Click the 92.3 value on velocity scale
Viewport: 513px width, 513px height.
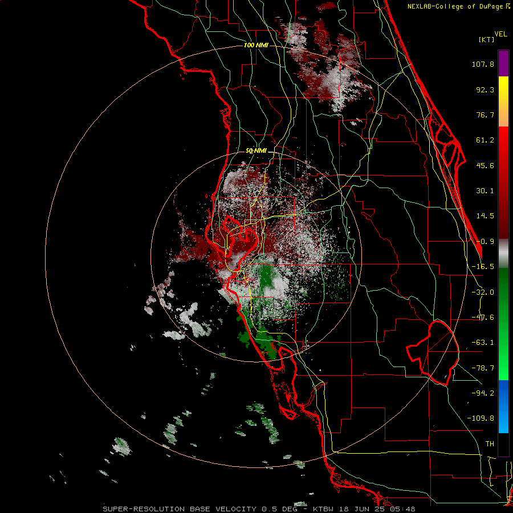point(485,89)
